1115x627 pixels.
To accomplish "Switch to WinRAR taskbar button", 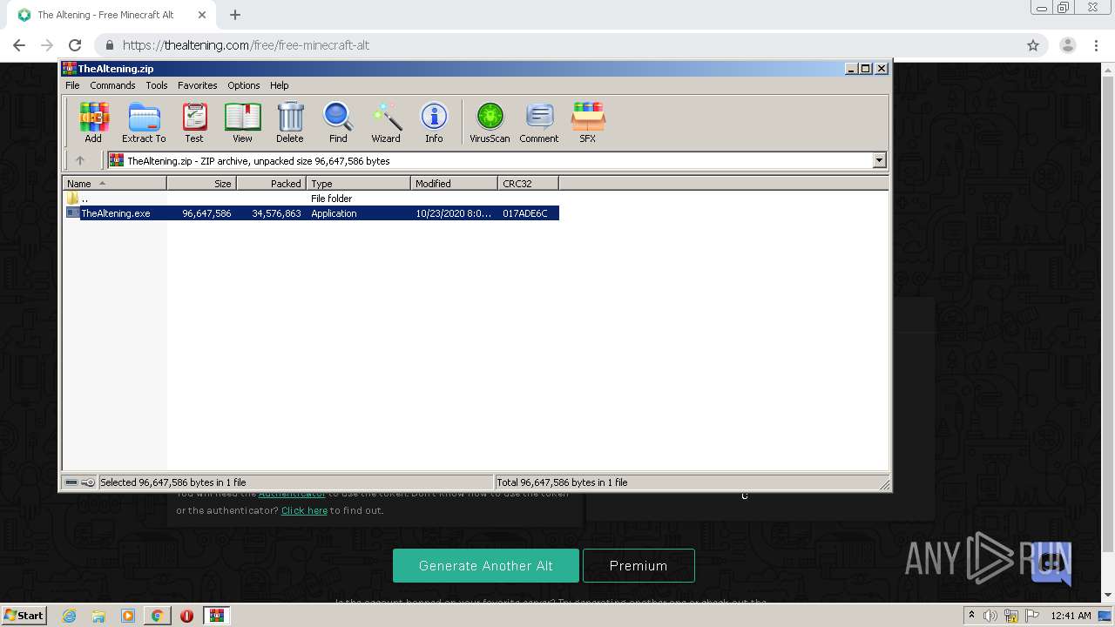I will (x=217, y=616).
